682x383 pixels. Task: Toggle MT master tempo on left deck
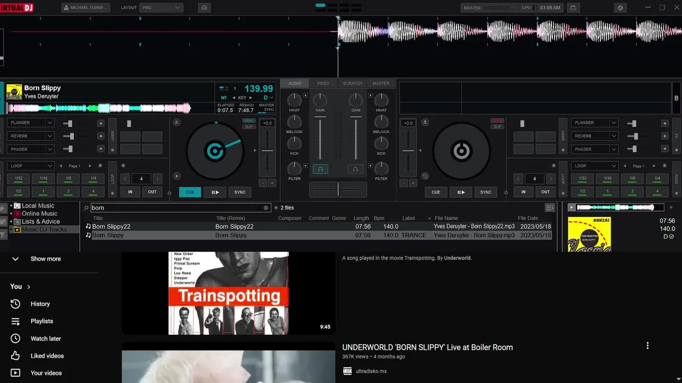click(x=224, y=98)
